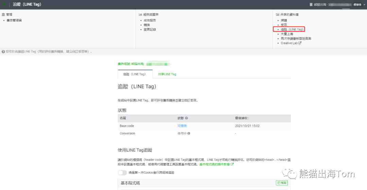Click the Base code row name
This screenshot has height=190, width=367.
click(127, 126)
